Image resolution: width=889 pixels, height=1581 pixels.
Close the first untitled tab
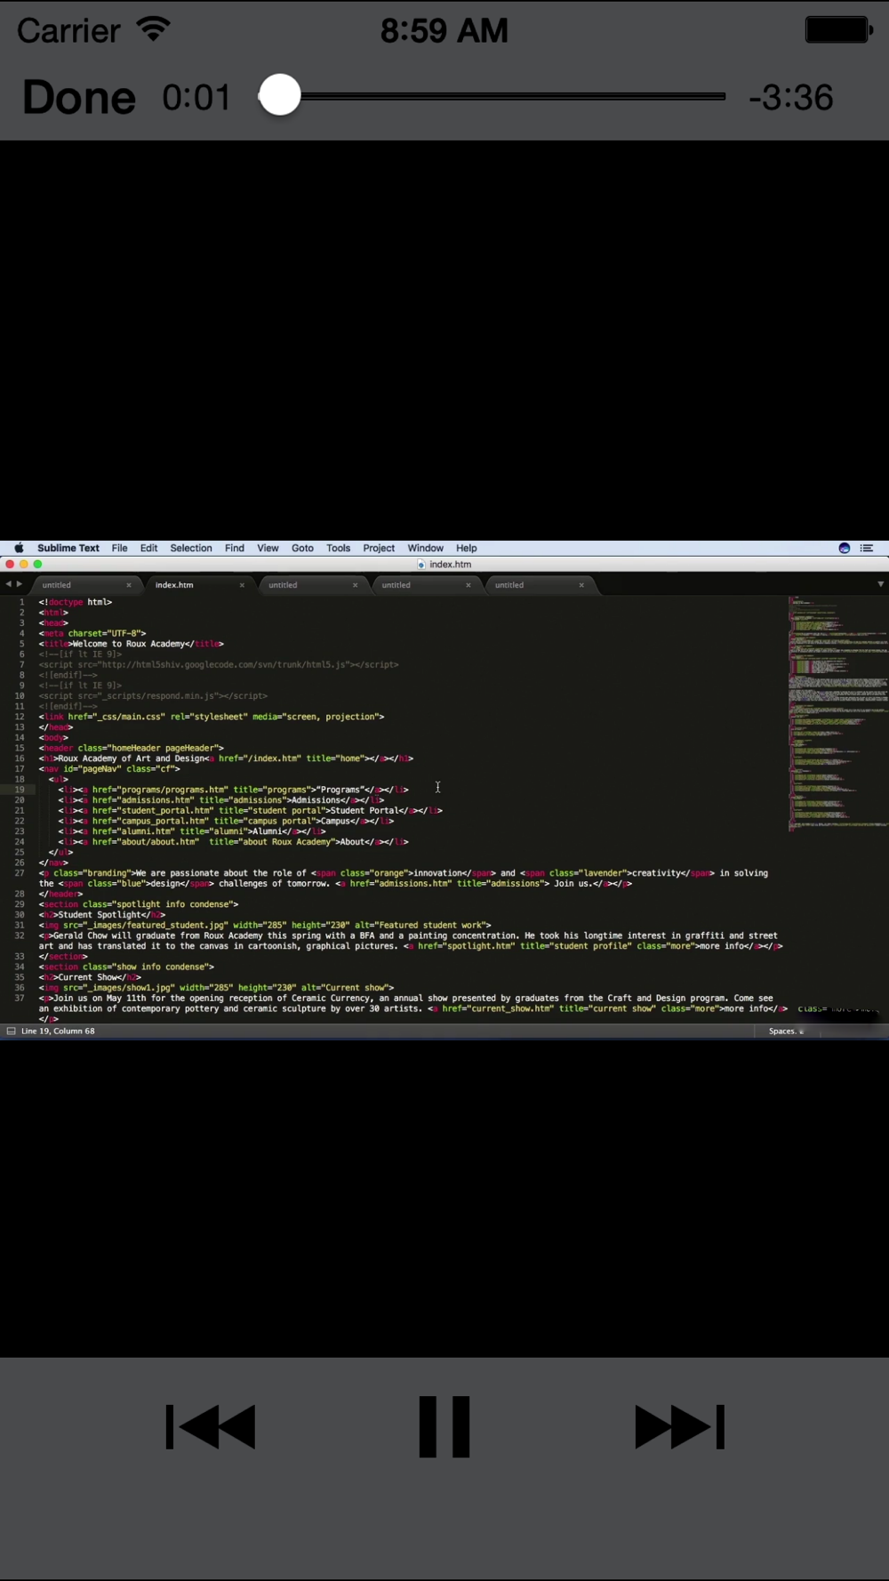[129, 585]
